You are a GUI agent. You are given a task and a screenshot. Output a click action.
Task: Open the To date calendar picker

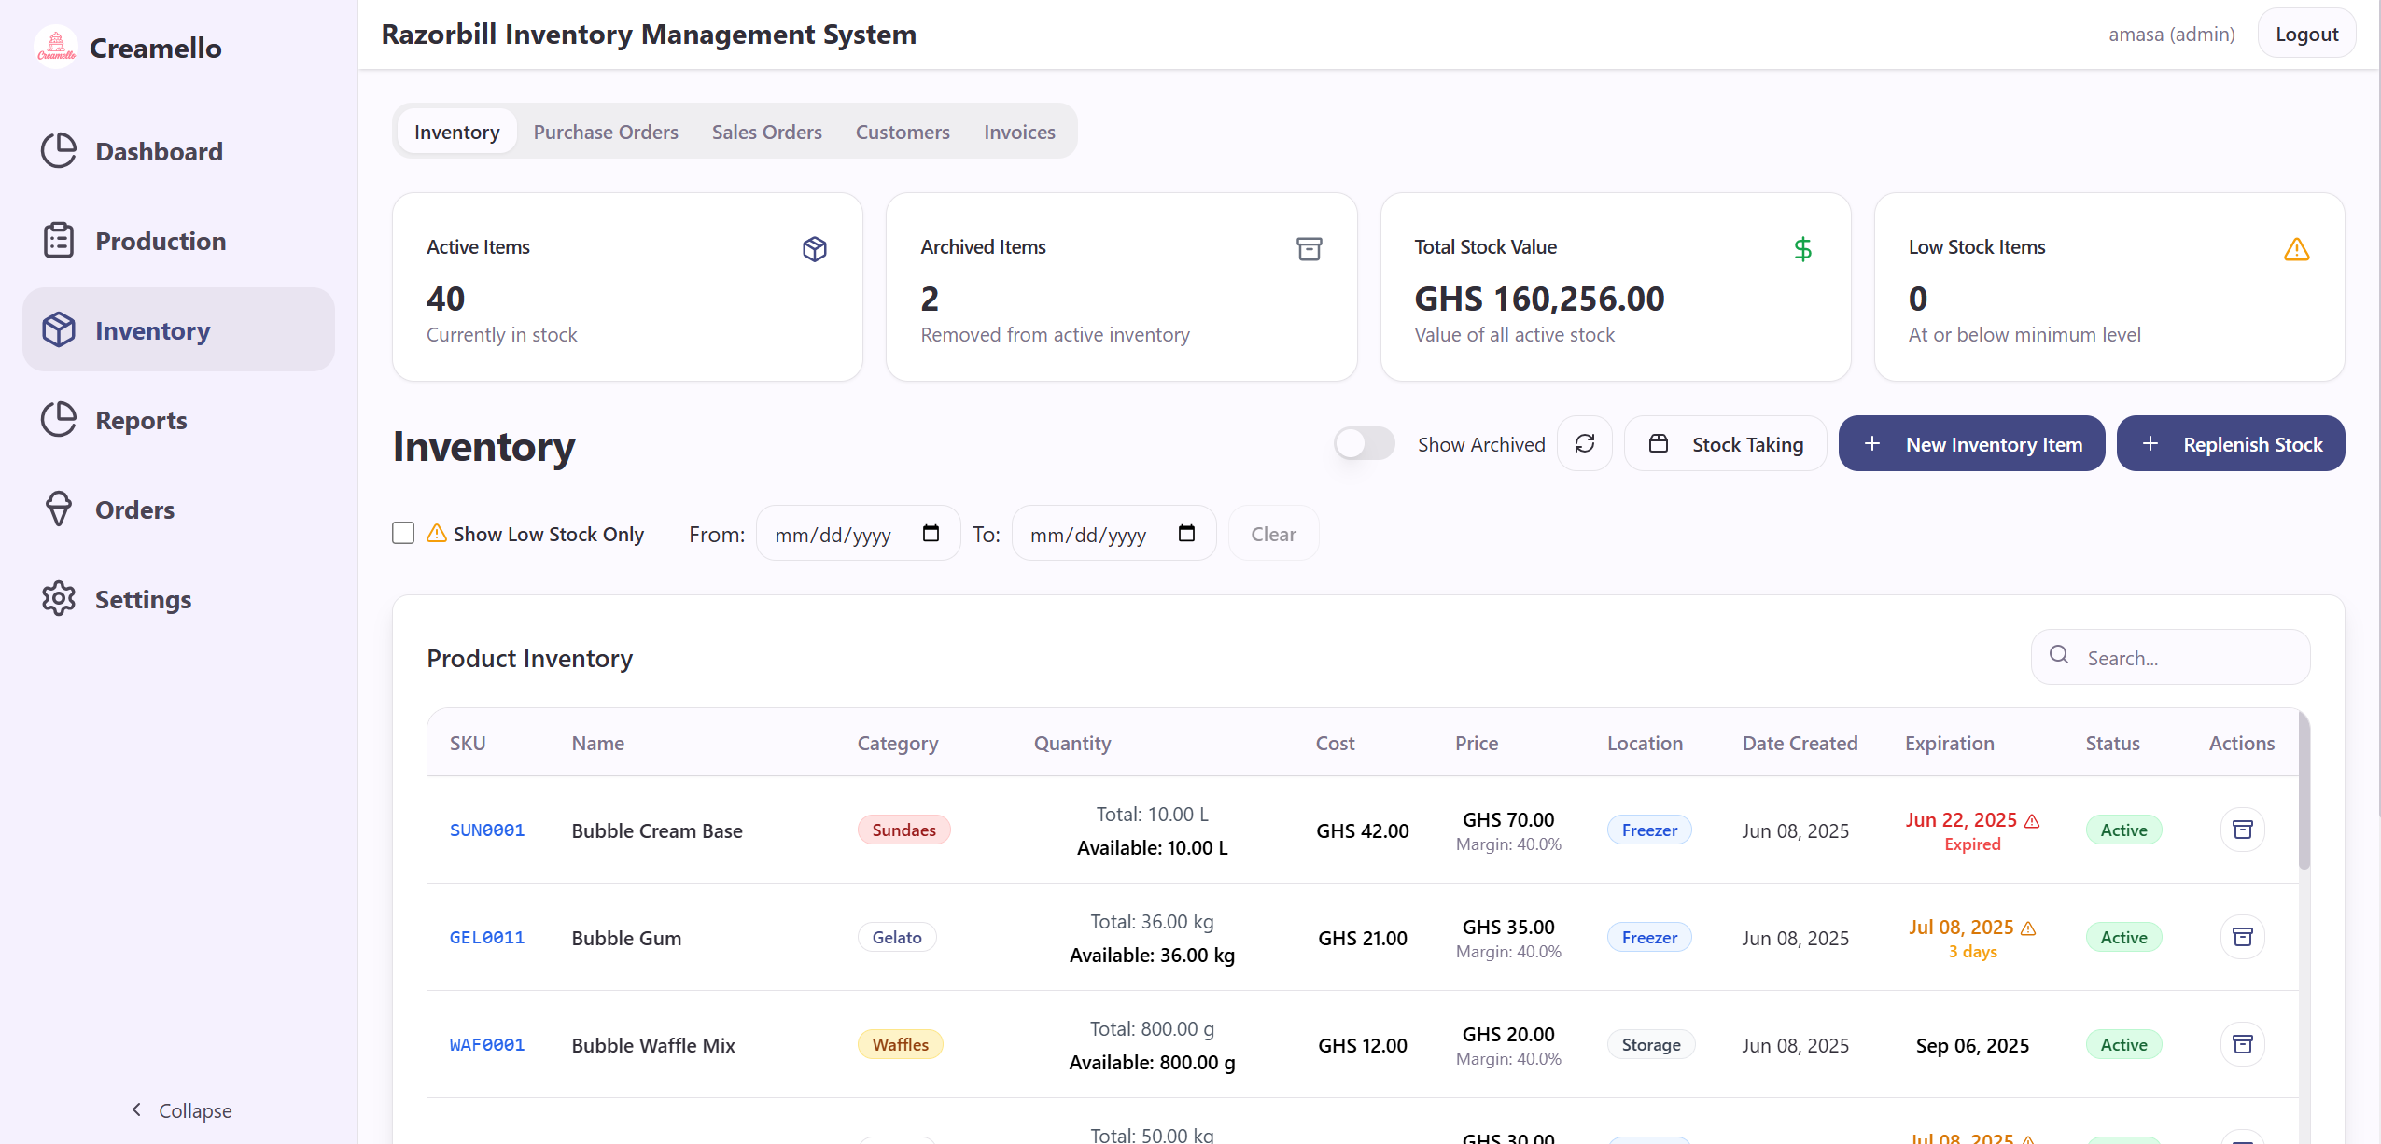click(x=1186, y=533)
